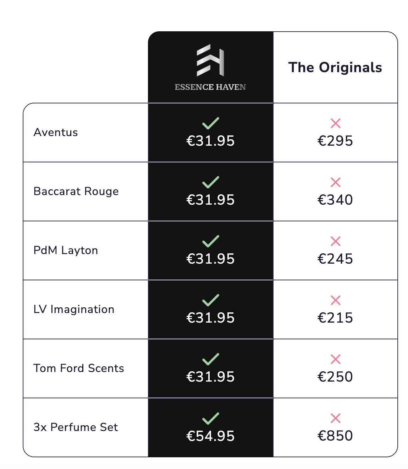This screenshot has width=408, height=469.
Task: Click the pink X in LV Imagination row
Action: click(x=335, y=300)
